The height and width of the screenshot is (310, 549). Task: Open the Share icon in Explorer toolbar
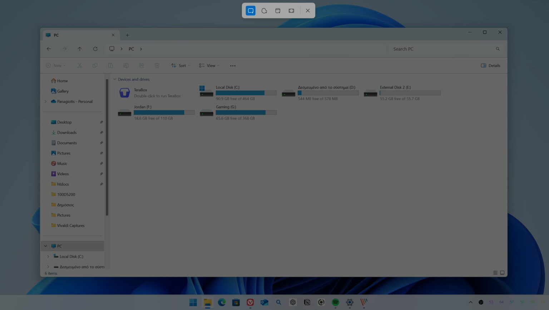(x=142, y=65)
